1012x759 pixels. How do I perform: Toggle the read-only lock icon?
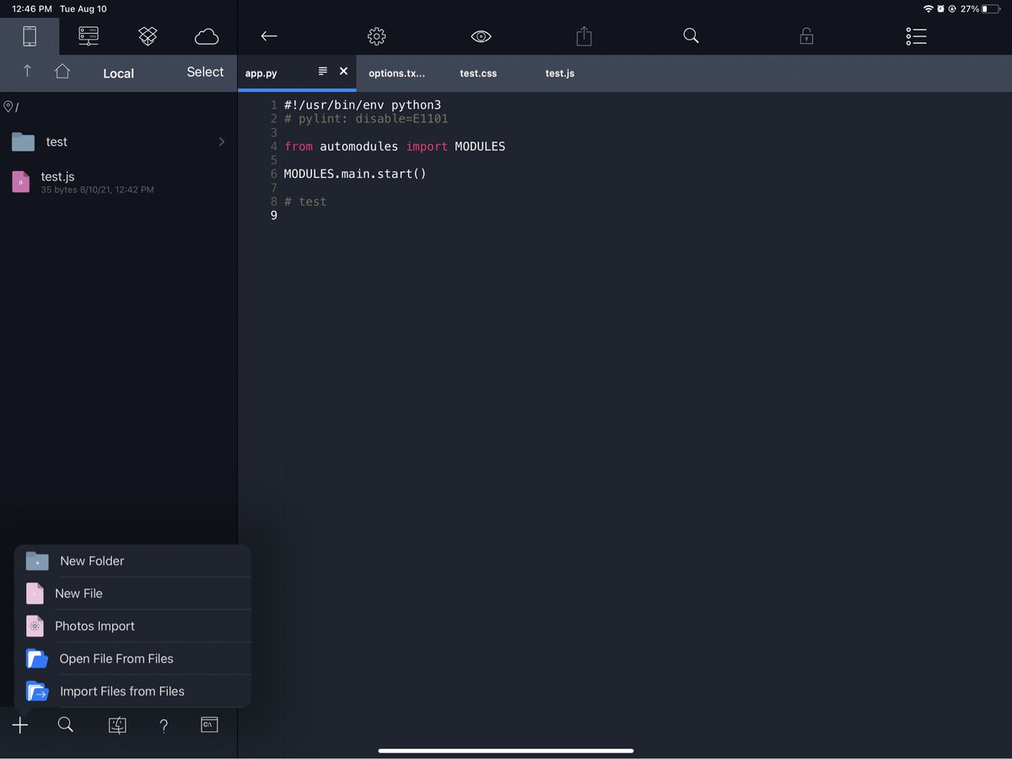tap(807, 35)
